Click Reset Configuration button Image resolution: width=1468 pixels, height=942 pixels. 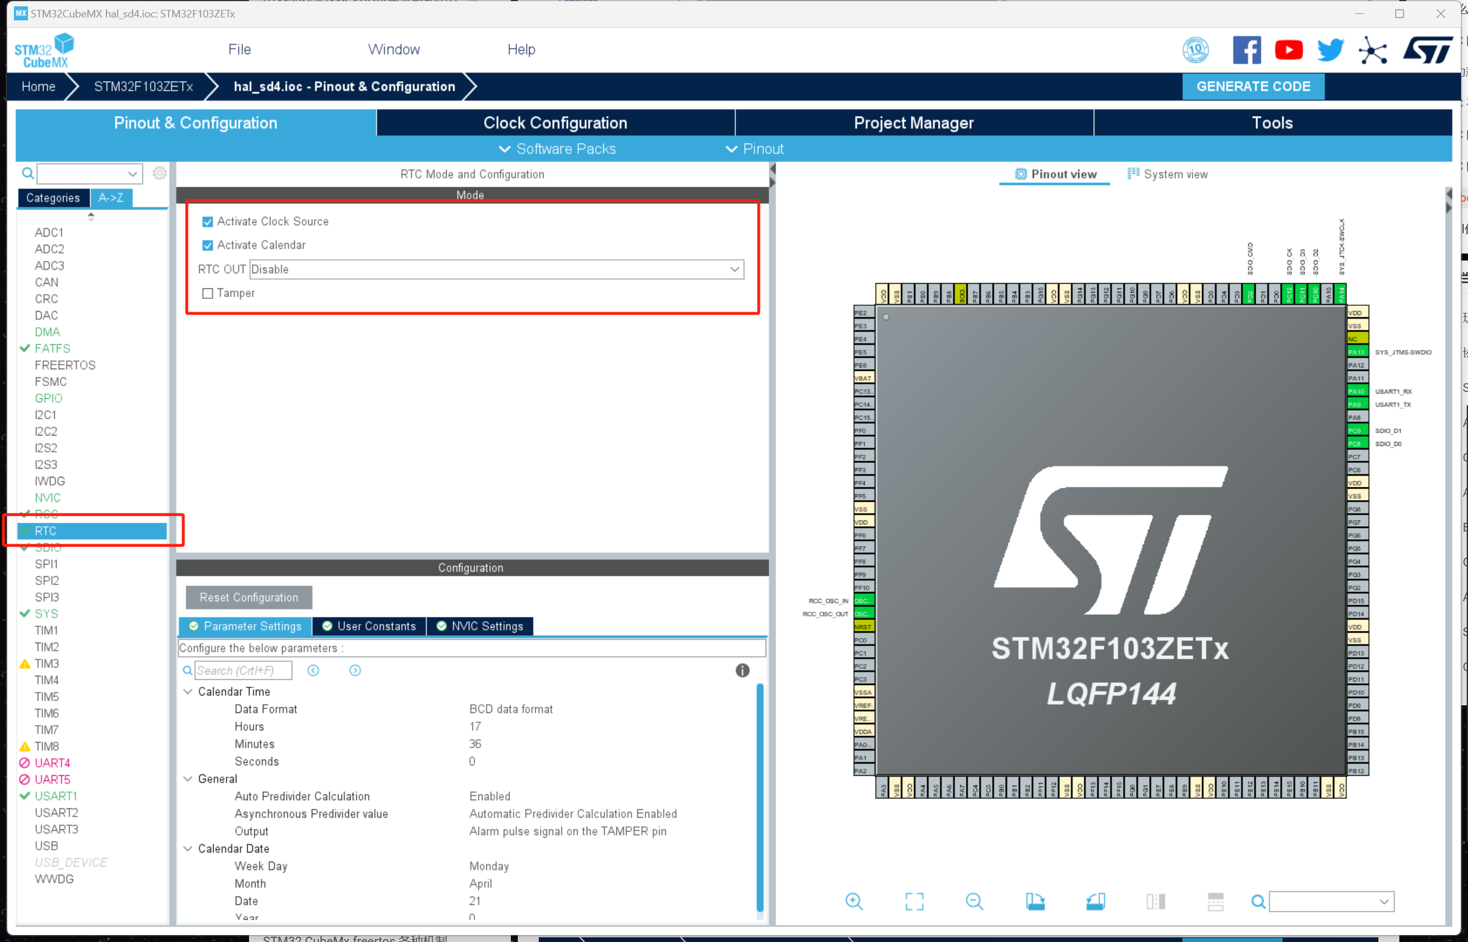(248, 597)
